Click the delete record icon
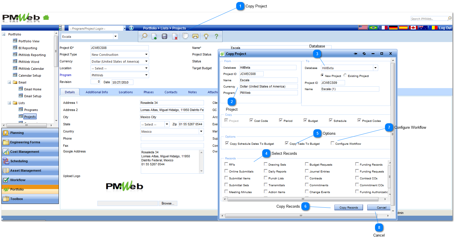Image resolution: width=455 pixels, height=242 pixels. [175, 36]
